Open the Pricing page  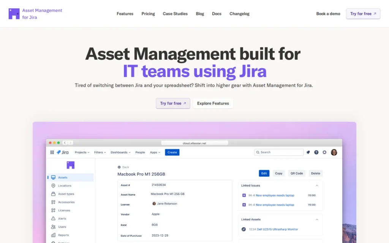click(x=148, y=14)
